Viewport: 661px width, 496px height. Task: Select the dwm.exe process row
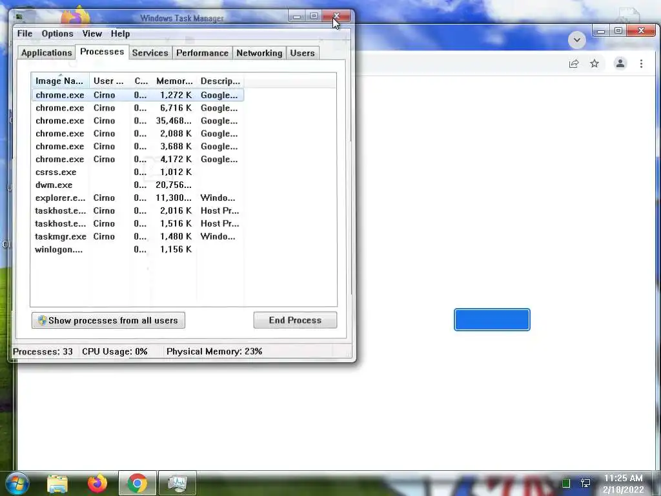point(137,185)
